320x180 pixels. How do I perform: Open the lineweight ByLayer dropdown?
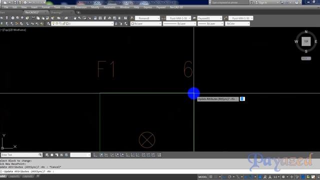click(210, 23)
